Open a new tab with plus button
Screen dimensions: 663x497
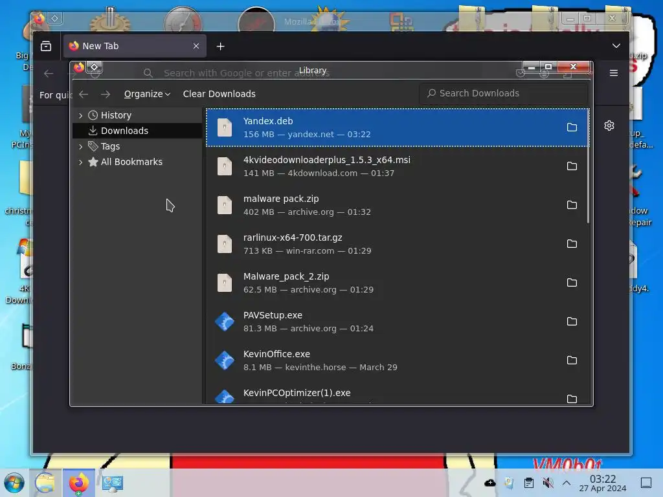(220, 46)
